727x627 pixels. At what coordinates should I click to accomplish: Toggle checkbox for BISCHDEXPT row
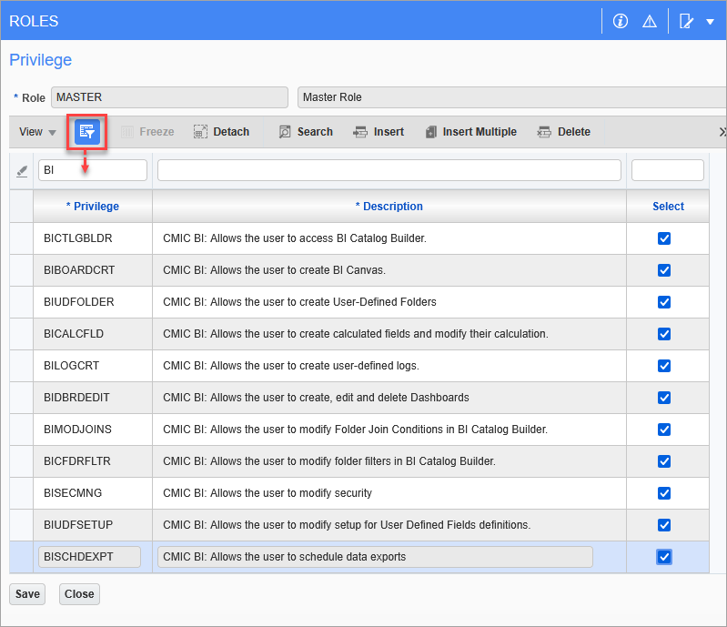(664, 557)
